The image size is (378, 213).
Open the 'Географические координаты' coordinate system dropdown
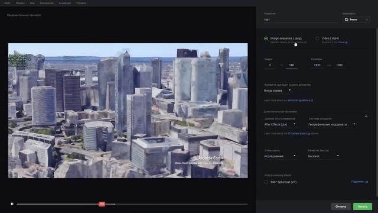coord(332,125)
